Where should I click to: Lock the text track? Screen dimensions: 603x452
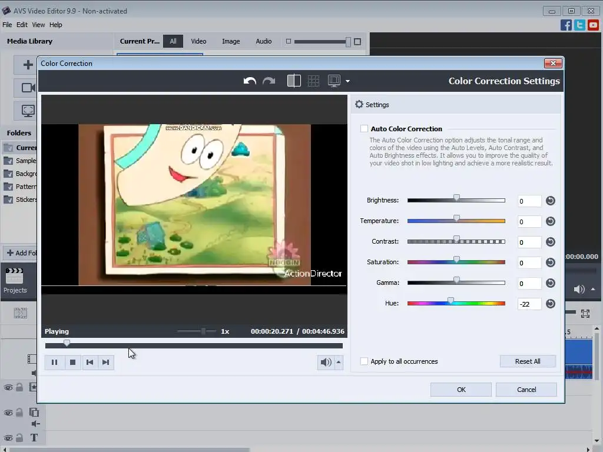click(x=19, y=437)
